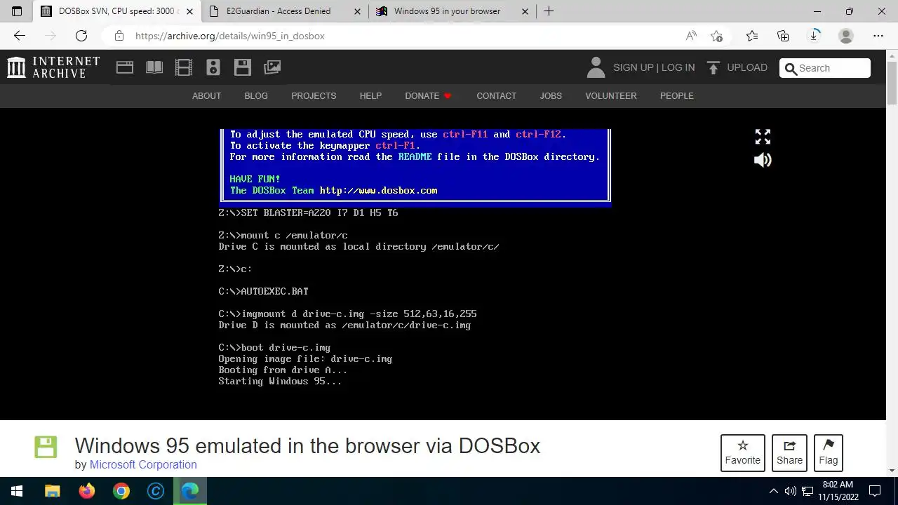This screenshot has height=505, width=898.
Task: Open the Images icon in navbar
Action: click(x=272, y=67)
